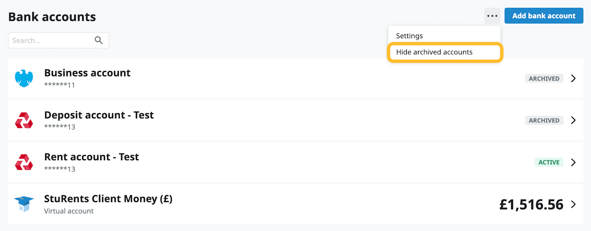Click the Barclays logo on Business account
The height and width of the screenshot is (231, 591).
coord(24,78)
